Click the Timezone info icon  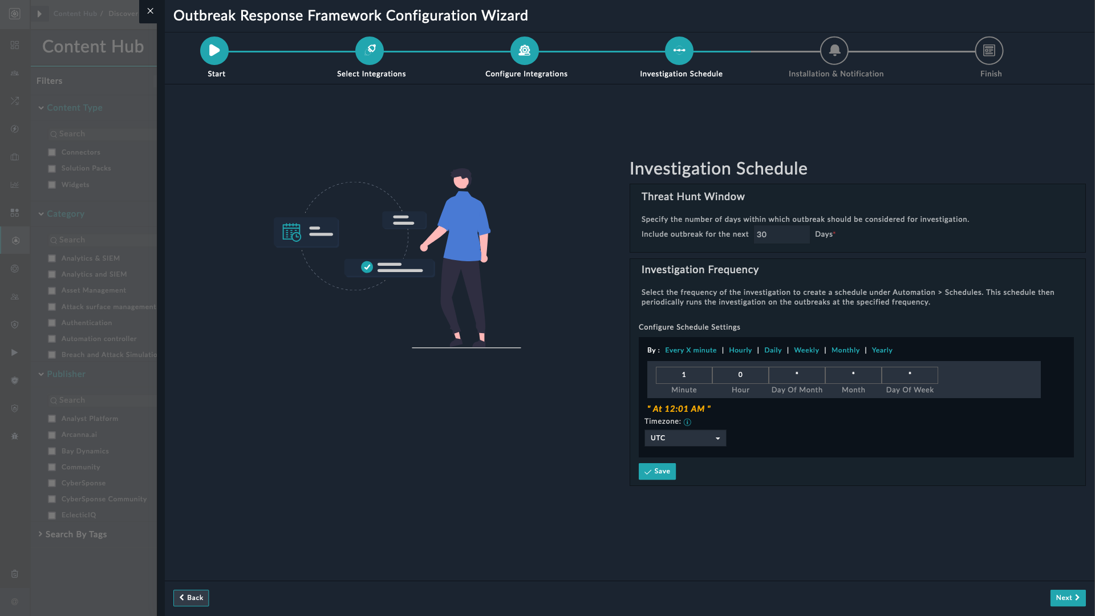(687, 422)
